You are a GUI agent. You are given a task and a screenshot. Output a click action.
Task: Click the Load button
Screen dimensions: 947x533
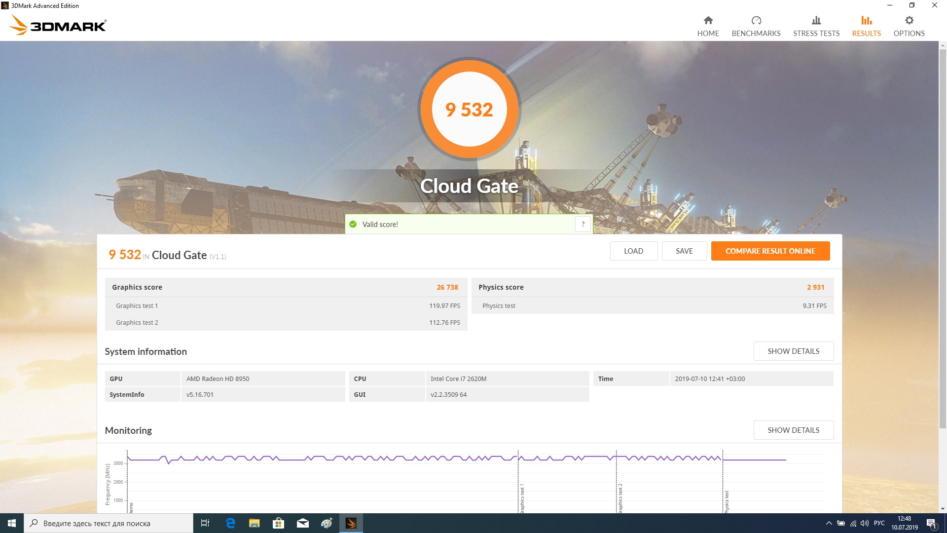click(633, 251)
